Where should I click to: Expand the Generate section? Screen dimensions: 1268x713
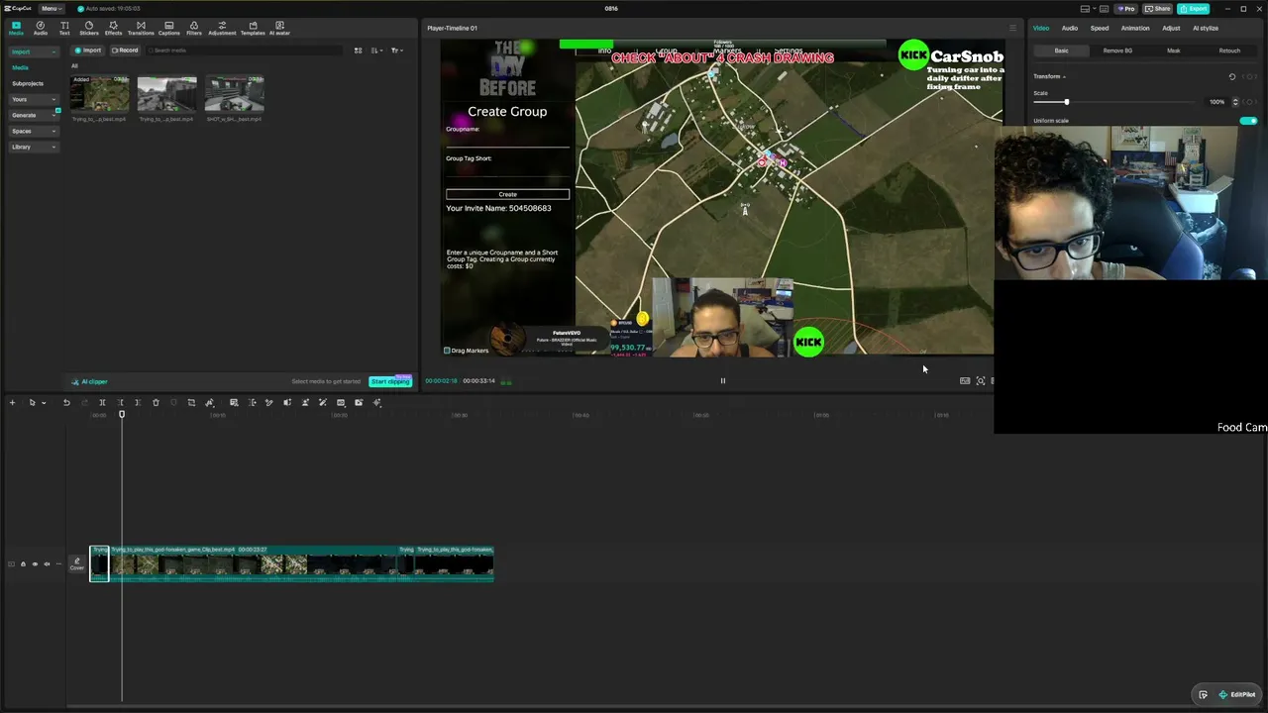click(34, 115)
